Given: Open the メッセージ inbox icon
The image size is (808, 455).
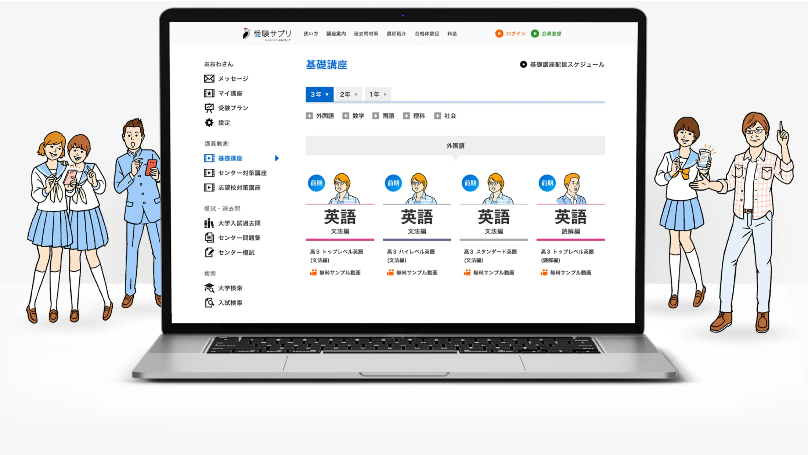Looking at the screenshot, I should (x=209, y=78).
